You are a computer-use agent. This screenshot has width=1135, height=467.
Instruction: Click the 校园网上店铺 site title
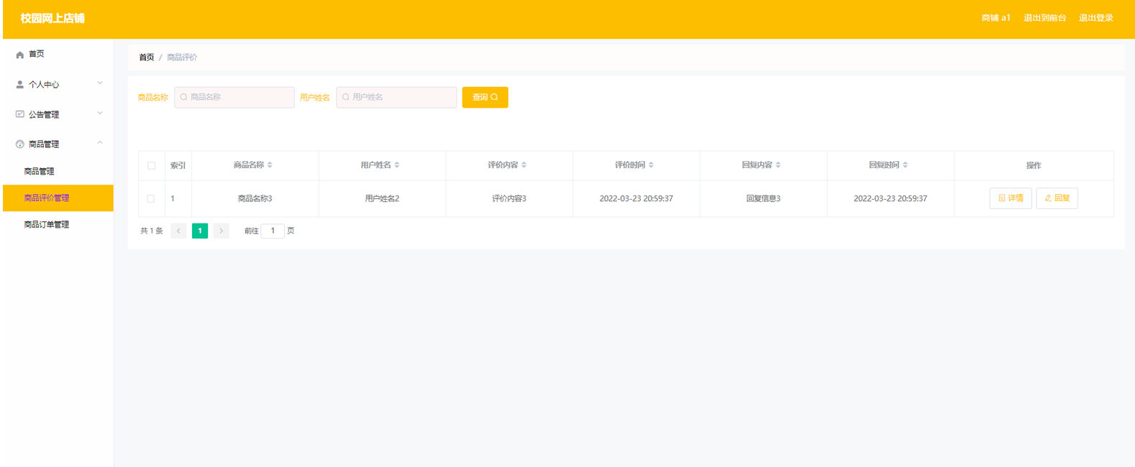53,18
